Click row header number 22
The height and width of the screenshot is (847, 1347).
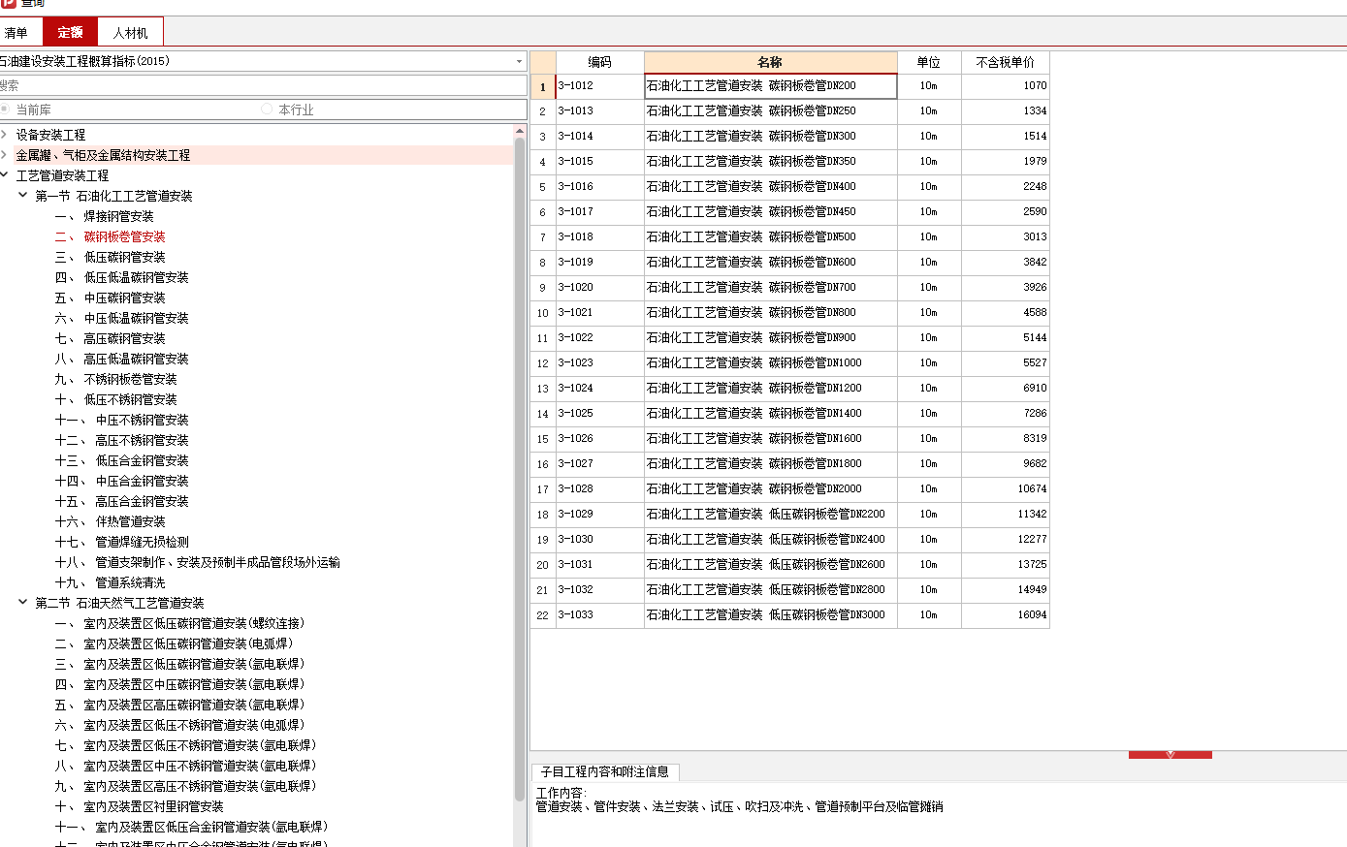[543, 615]
